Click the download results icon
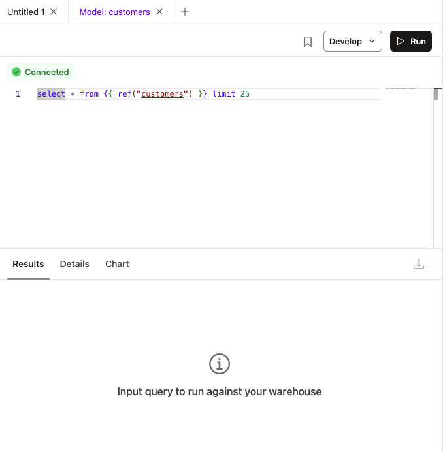 [x=419, y=264]
